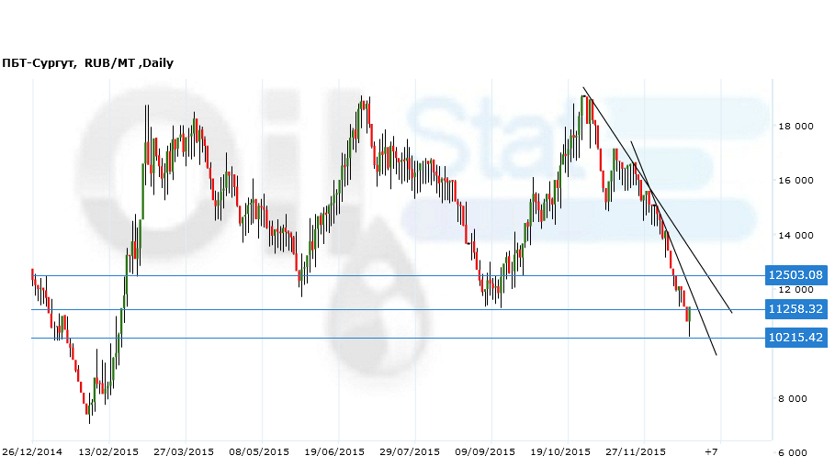The height and width of the screenshot is (467, 835).
Task: Select the 29/07/2015 date label
Action: pyautogui.click(x=410, y=452)
